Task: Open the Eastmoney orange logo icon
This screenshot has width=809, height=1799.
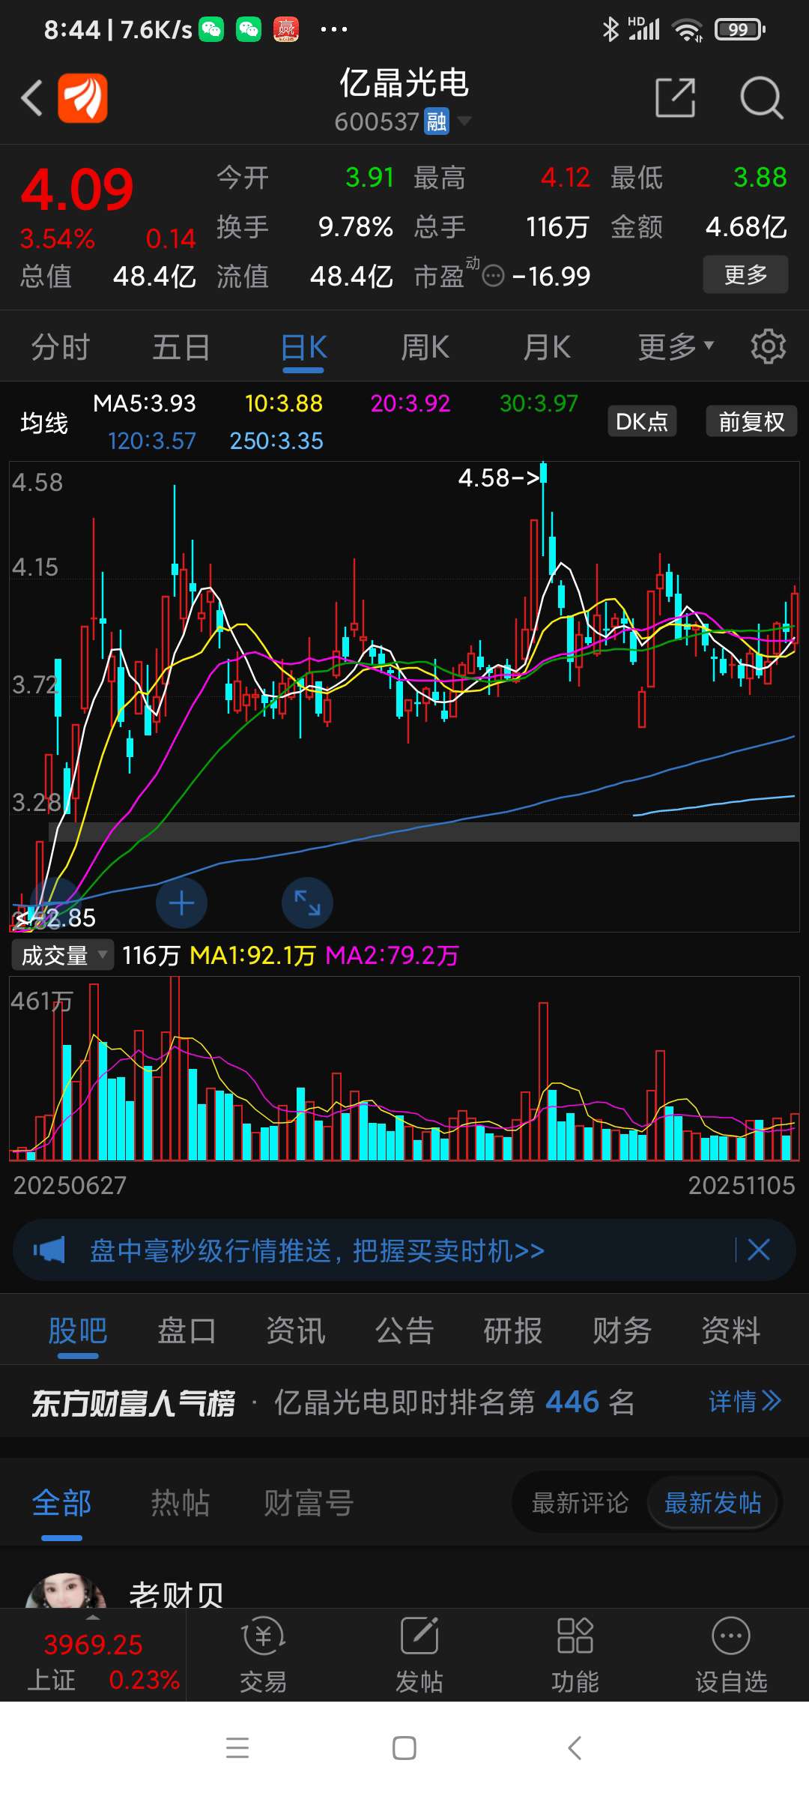Action: click(x=83, y=98)
